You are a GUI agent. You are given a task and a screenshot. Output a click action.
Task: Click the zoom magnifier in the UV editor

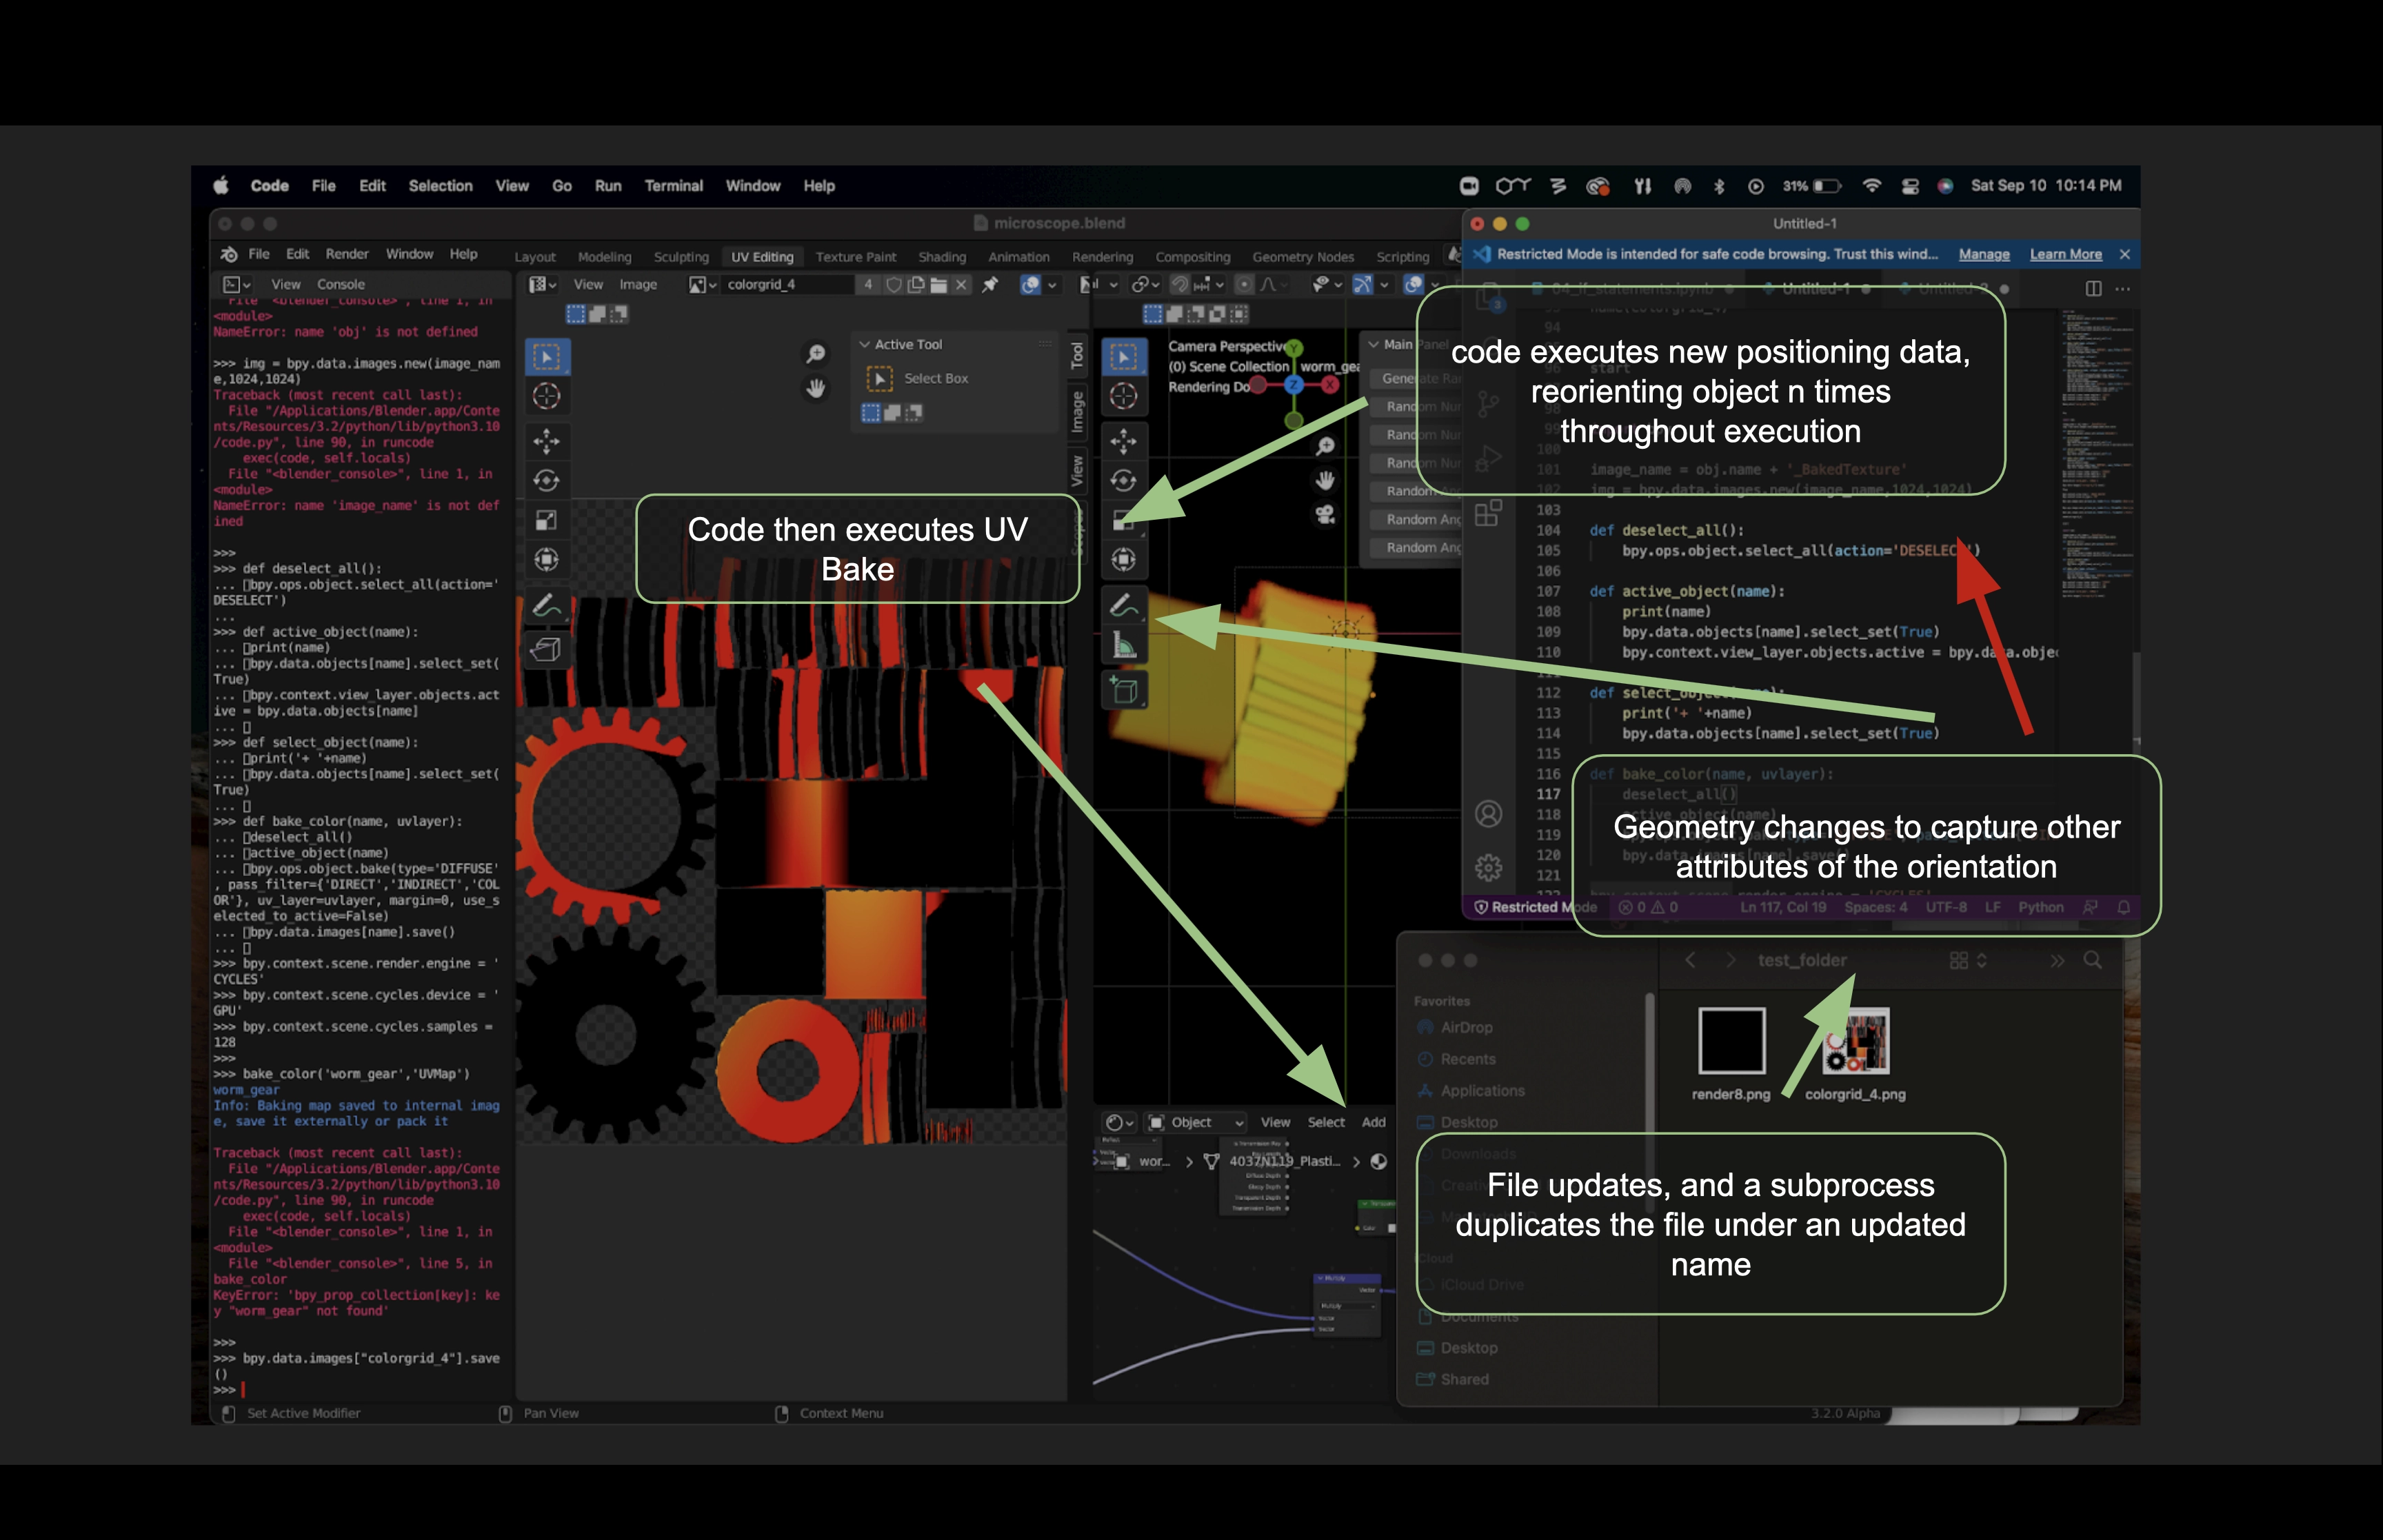point(816,354)
